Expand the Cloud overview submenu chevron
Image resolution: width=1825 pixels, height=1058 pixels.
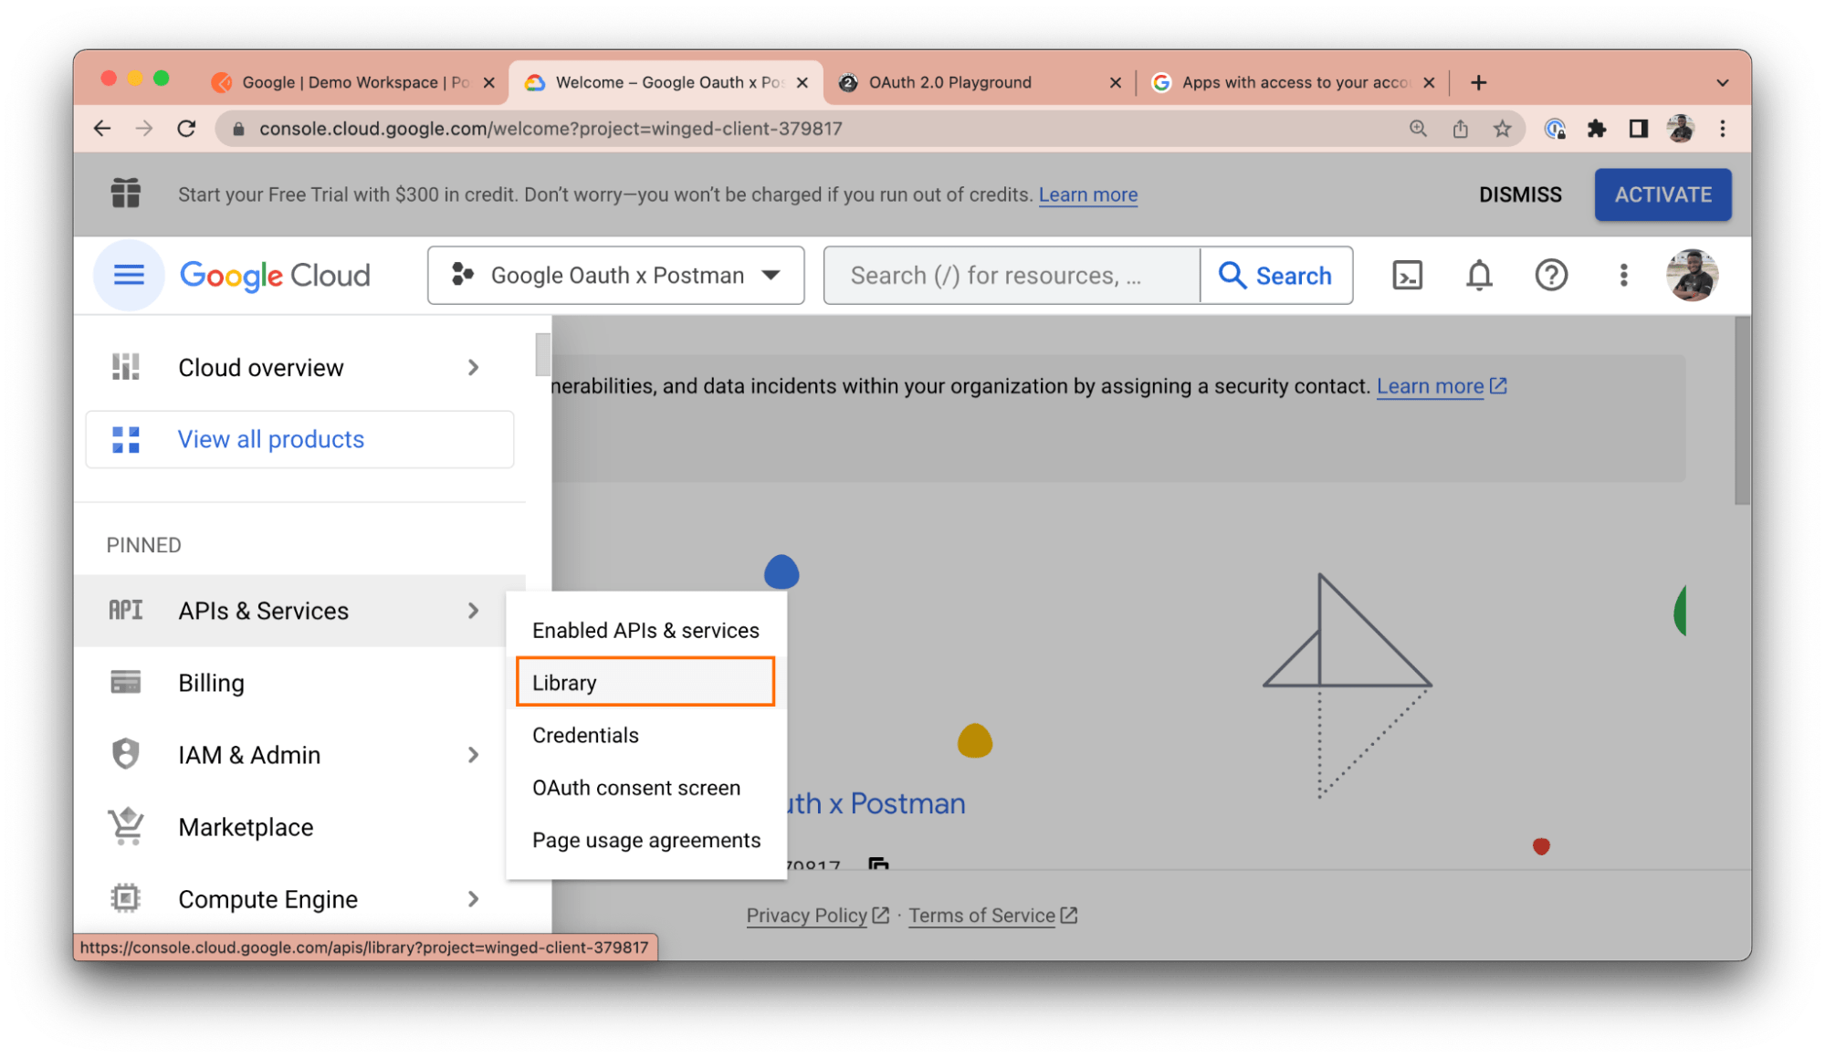click(473, 367)
